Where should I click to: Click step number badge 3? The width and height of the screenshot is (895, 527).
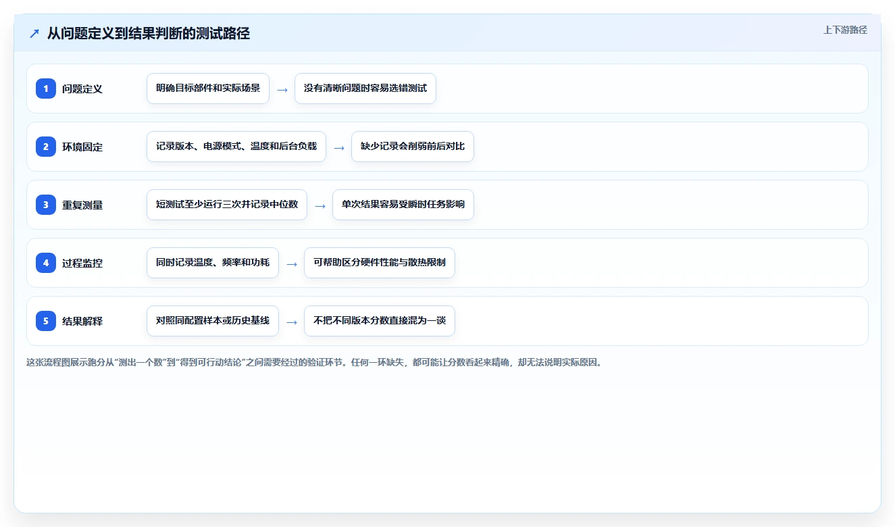(46, 205)
